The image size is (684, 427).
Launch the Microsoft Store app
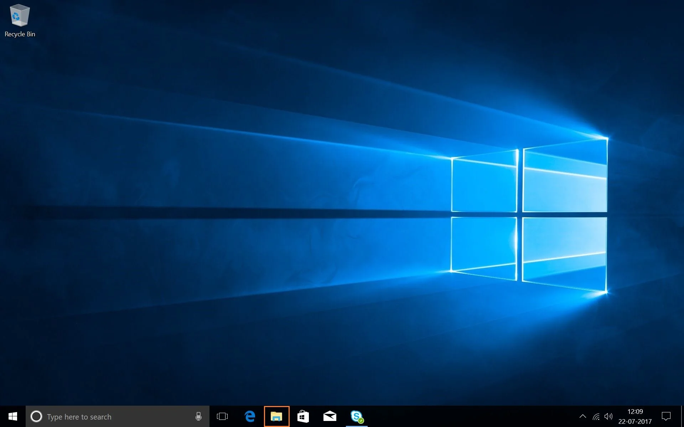point(303,416)
